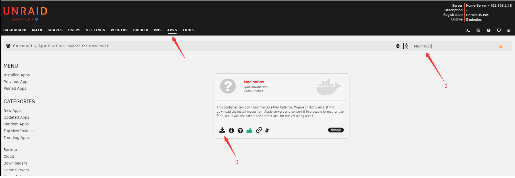Switch to the DOCKER tab
Viewport: 515px width, 178px height.
[141, 30]
